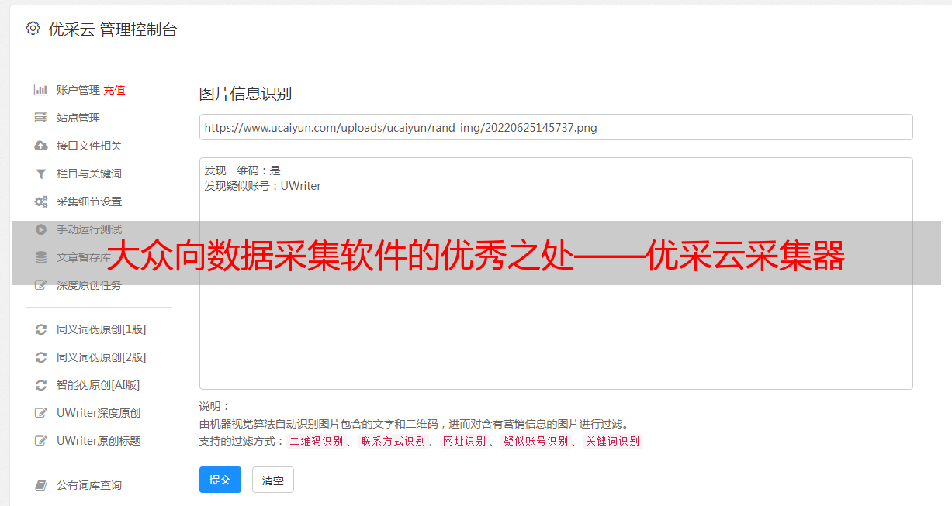Click the book icon for 公有词库查询
This screenshot has height=506, width=952.
pyautogui.click(x=41, y=485)
